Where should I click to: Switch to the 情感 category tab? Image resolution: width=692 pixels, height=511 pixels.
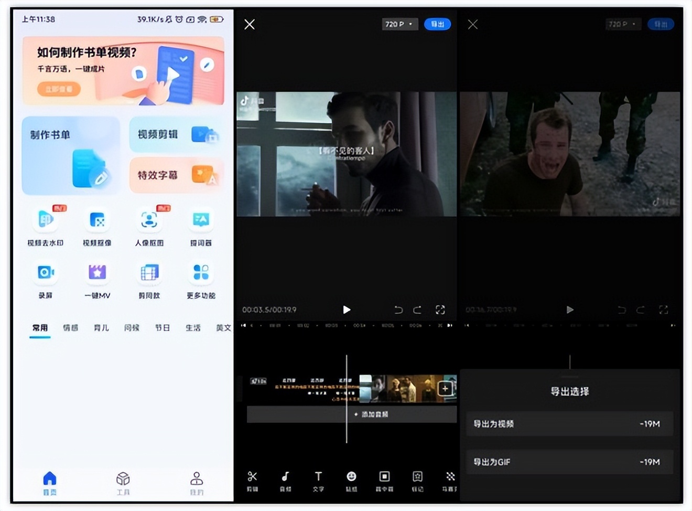click(71, 327)
